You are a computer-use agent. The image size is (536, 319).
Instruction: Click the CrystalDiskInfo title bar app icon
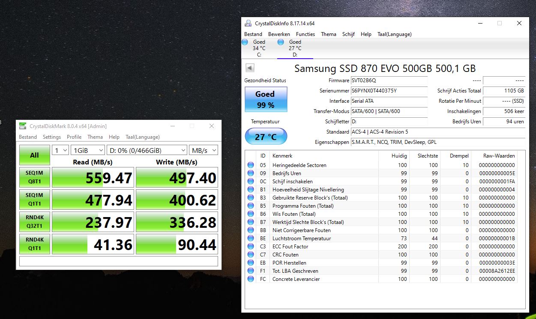pyautogui.click(x=248, y=23)
